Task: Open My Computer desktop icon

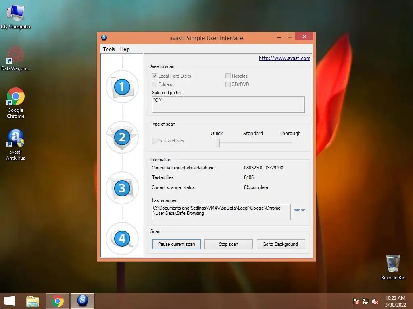Action: click(16, 16)
